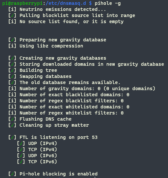The width and height of the screenshot is (168, 178).
Task: Click the checkmark next to UDP (IPv4)
Action: click(x=21, y=143)
